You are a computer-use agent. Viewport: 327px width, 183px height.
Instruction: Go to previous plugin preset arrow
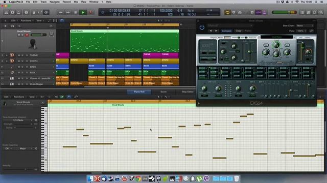coord(211,31)
